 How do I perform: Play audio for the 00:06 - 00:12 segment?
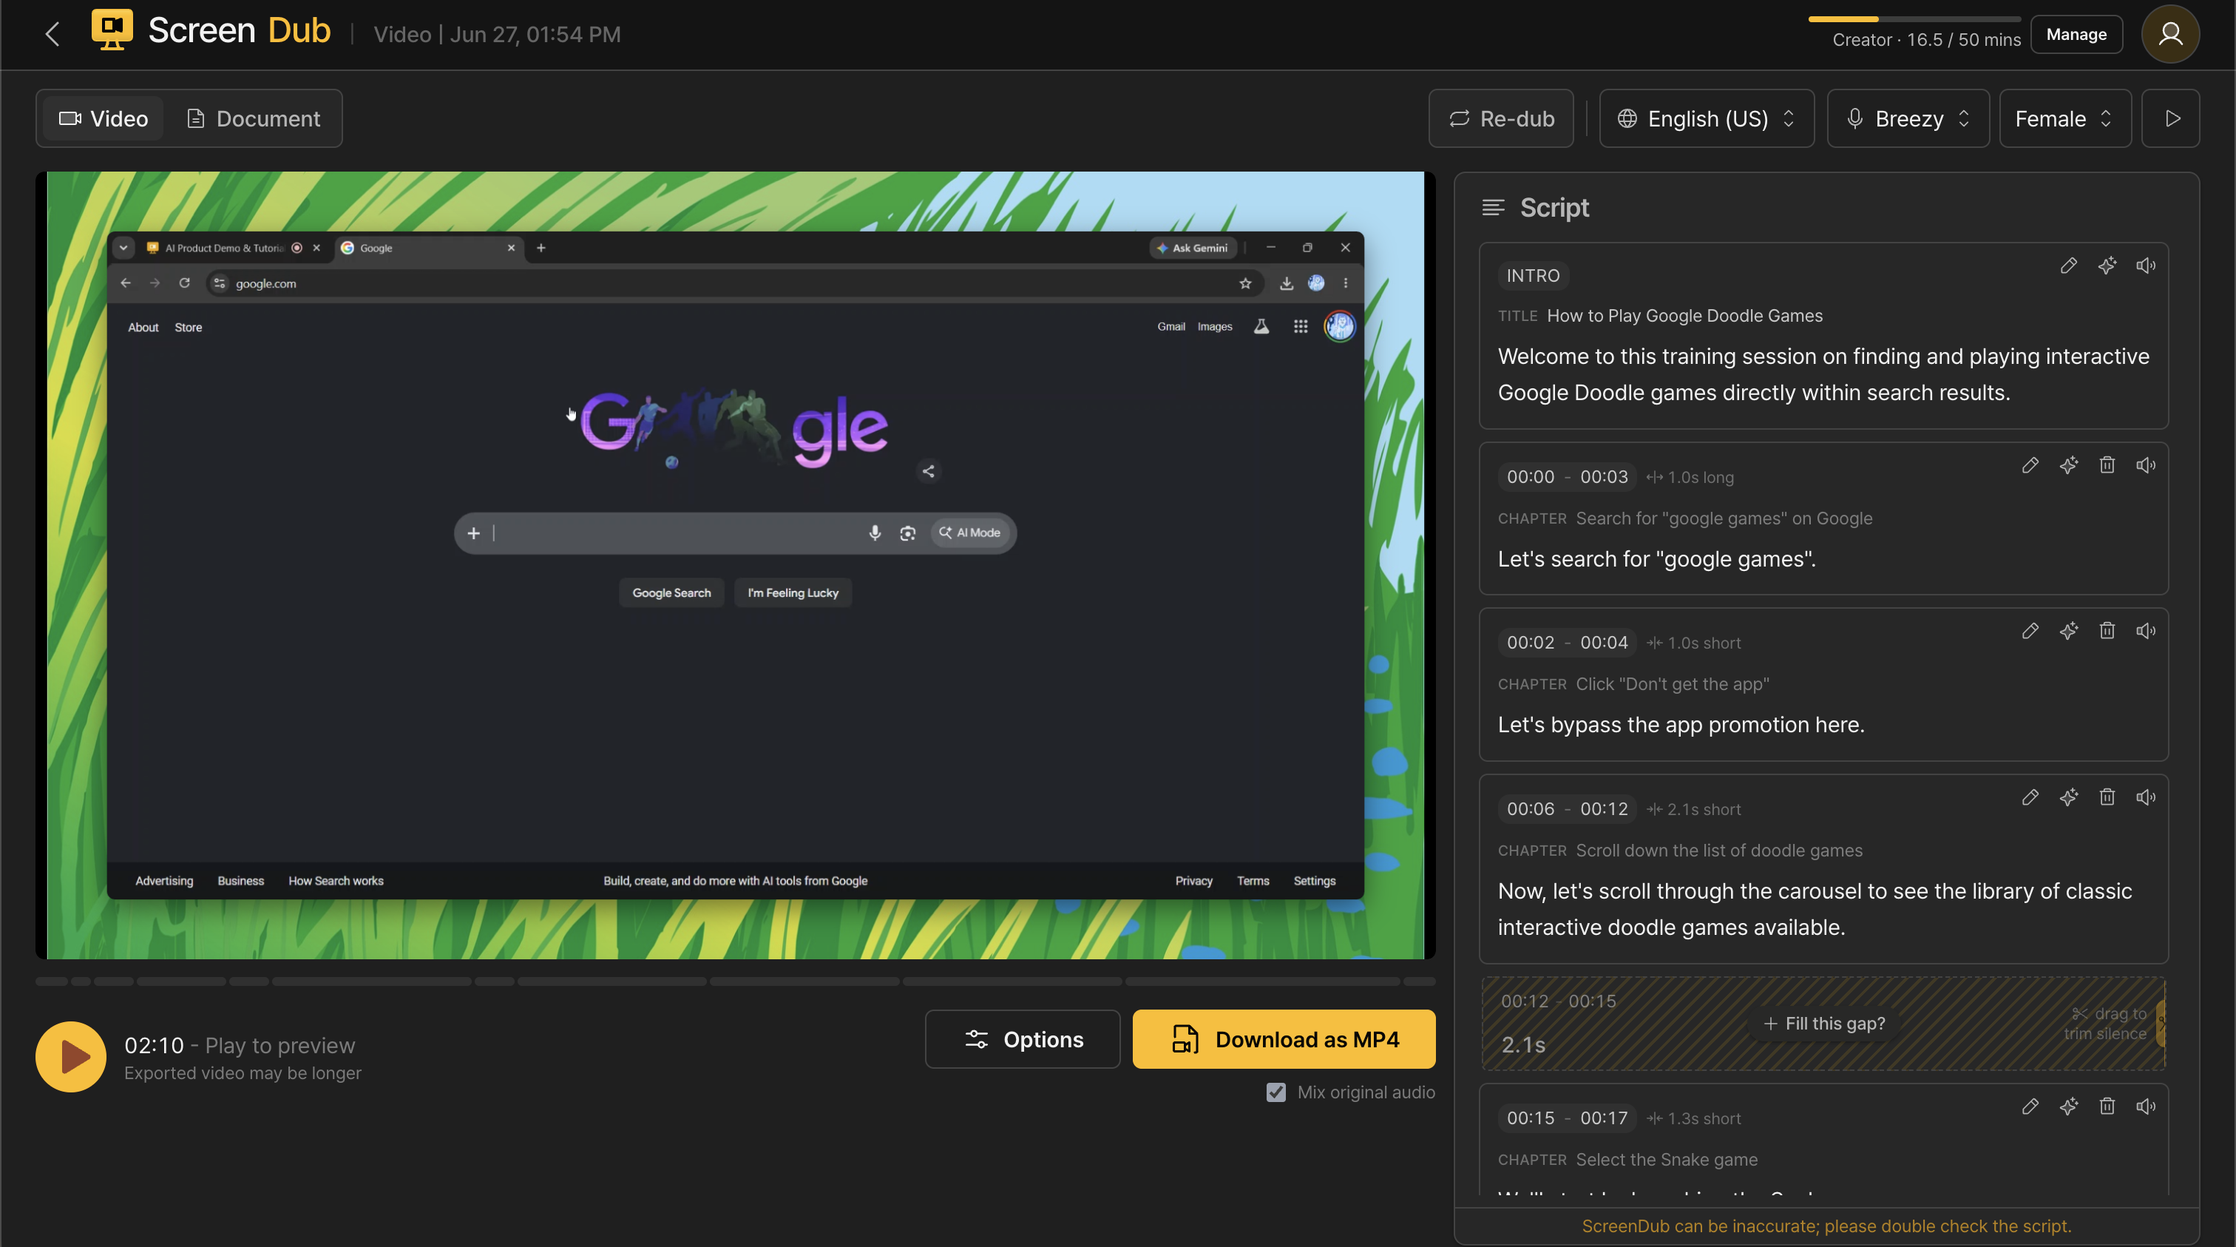pyautogui.click(x=2146, y=797)
